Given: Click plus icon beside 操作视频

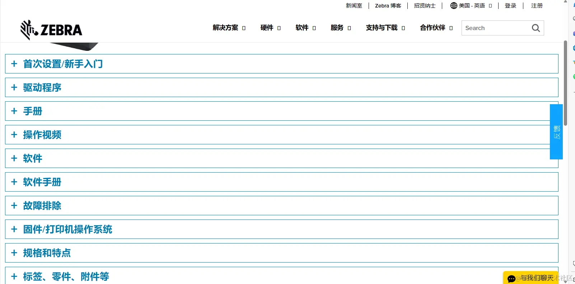Looking at the screenshot, I should tap(14, 135).
